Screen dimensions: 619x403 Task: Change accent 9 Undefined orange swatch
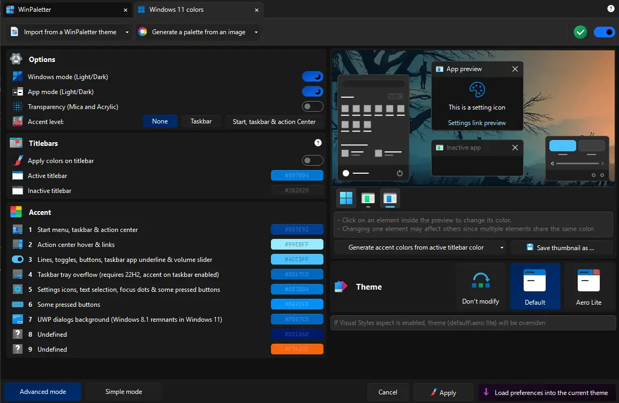(x=297, y=349)
